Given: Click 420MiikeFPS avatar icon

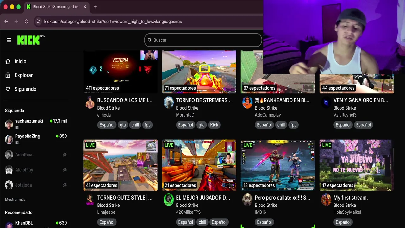Looking at the screenshot, I should (169, 200).
